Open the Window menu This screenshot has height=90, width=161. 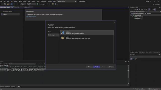pos(50,1)
